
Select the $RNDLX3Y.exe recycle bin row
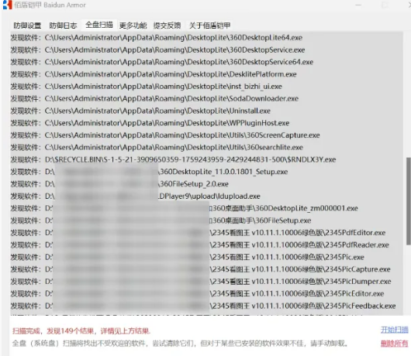[206, 159]
